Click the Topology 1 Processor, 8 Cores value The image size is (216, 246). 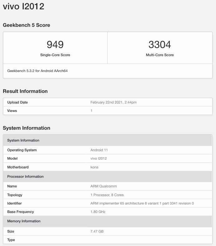tap(107, 195)
